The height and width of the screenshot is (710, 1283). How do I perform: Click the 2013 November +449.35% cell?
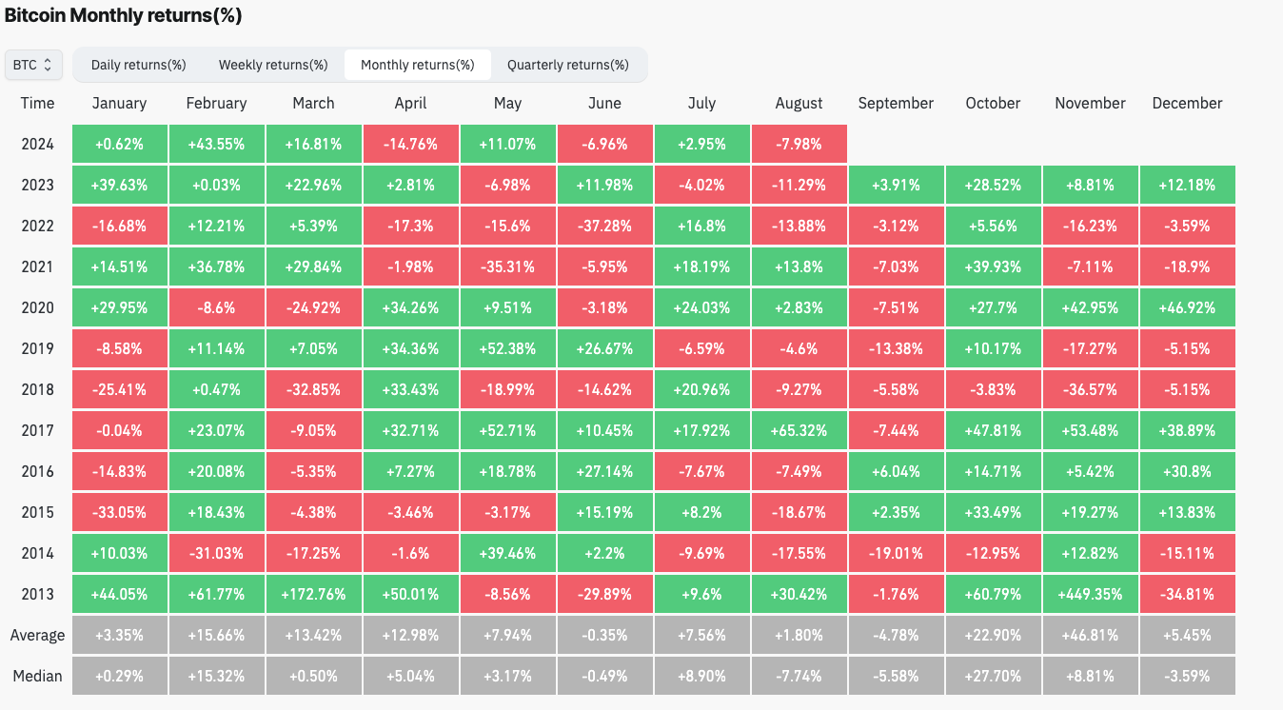pyautogui.click(x=1090, y=594)
